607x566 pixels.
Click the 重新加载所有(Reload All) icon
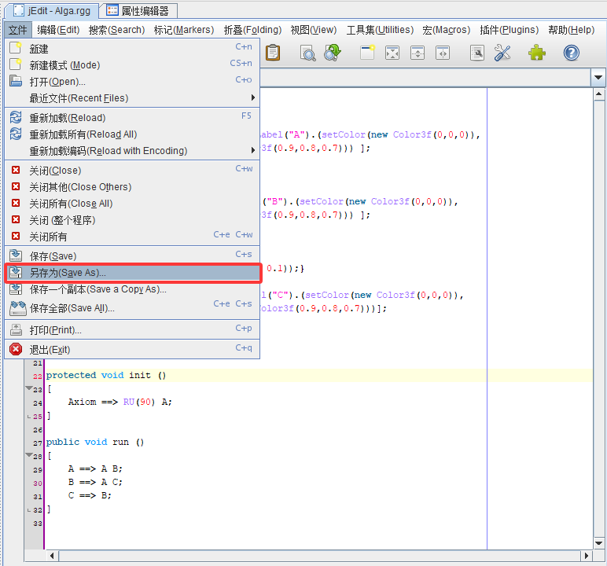click(x=16, y=134)
